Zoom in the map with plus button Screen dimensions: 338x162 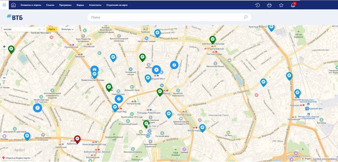click(4, 47)
